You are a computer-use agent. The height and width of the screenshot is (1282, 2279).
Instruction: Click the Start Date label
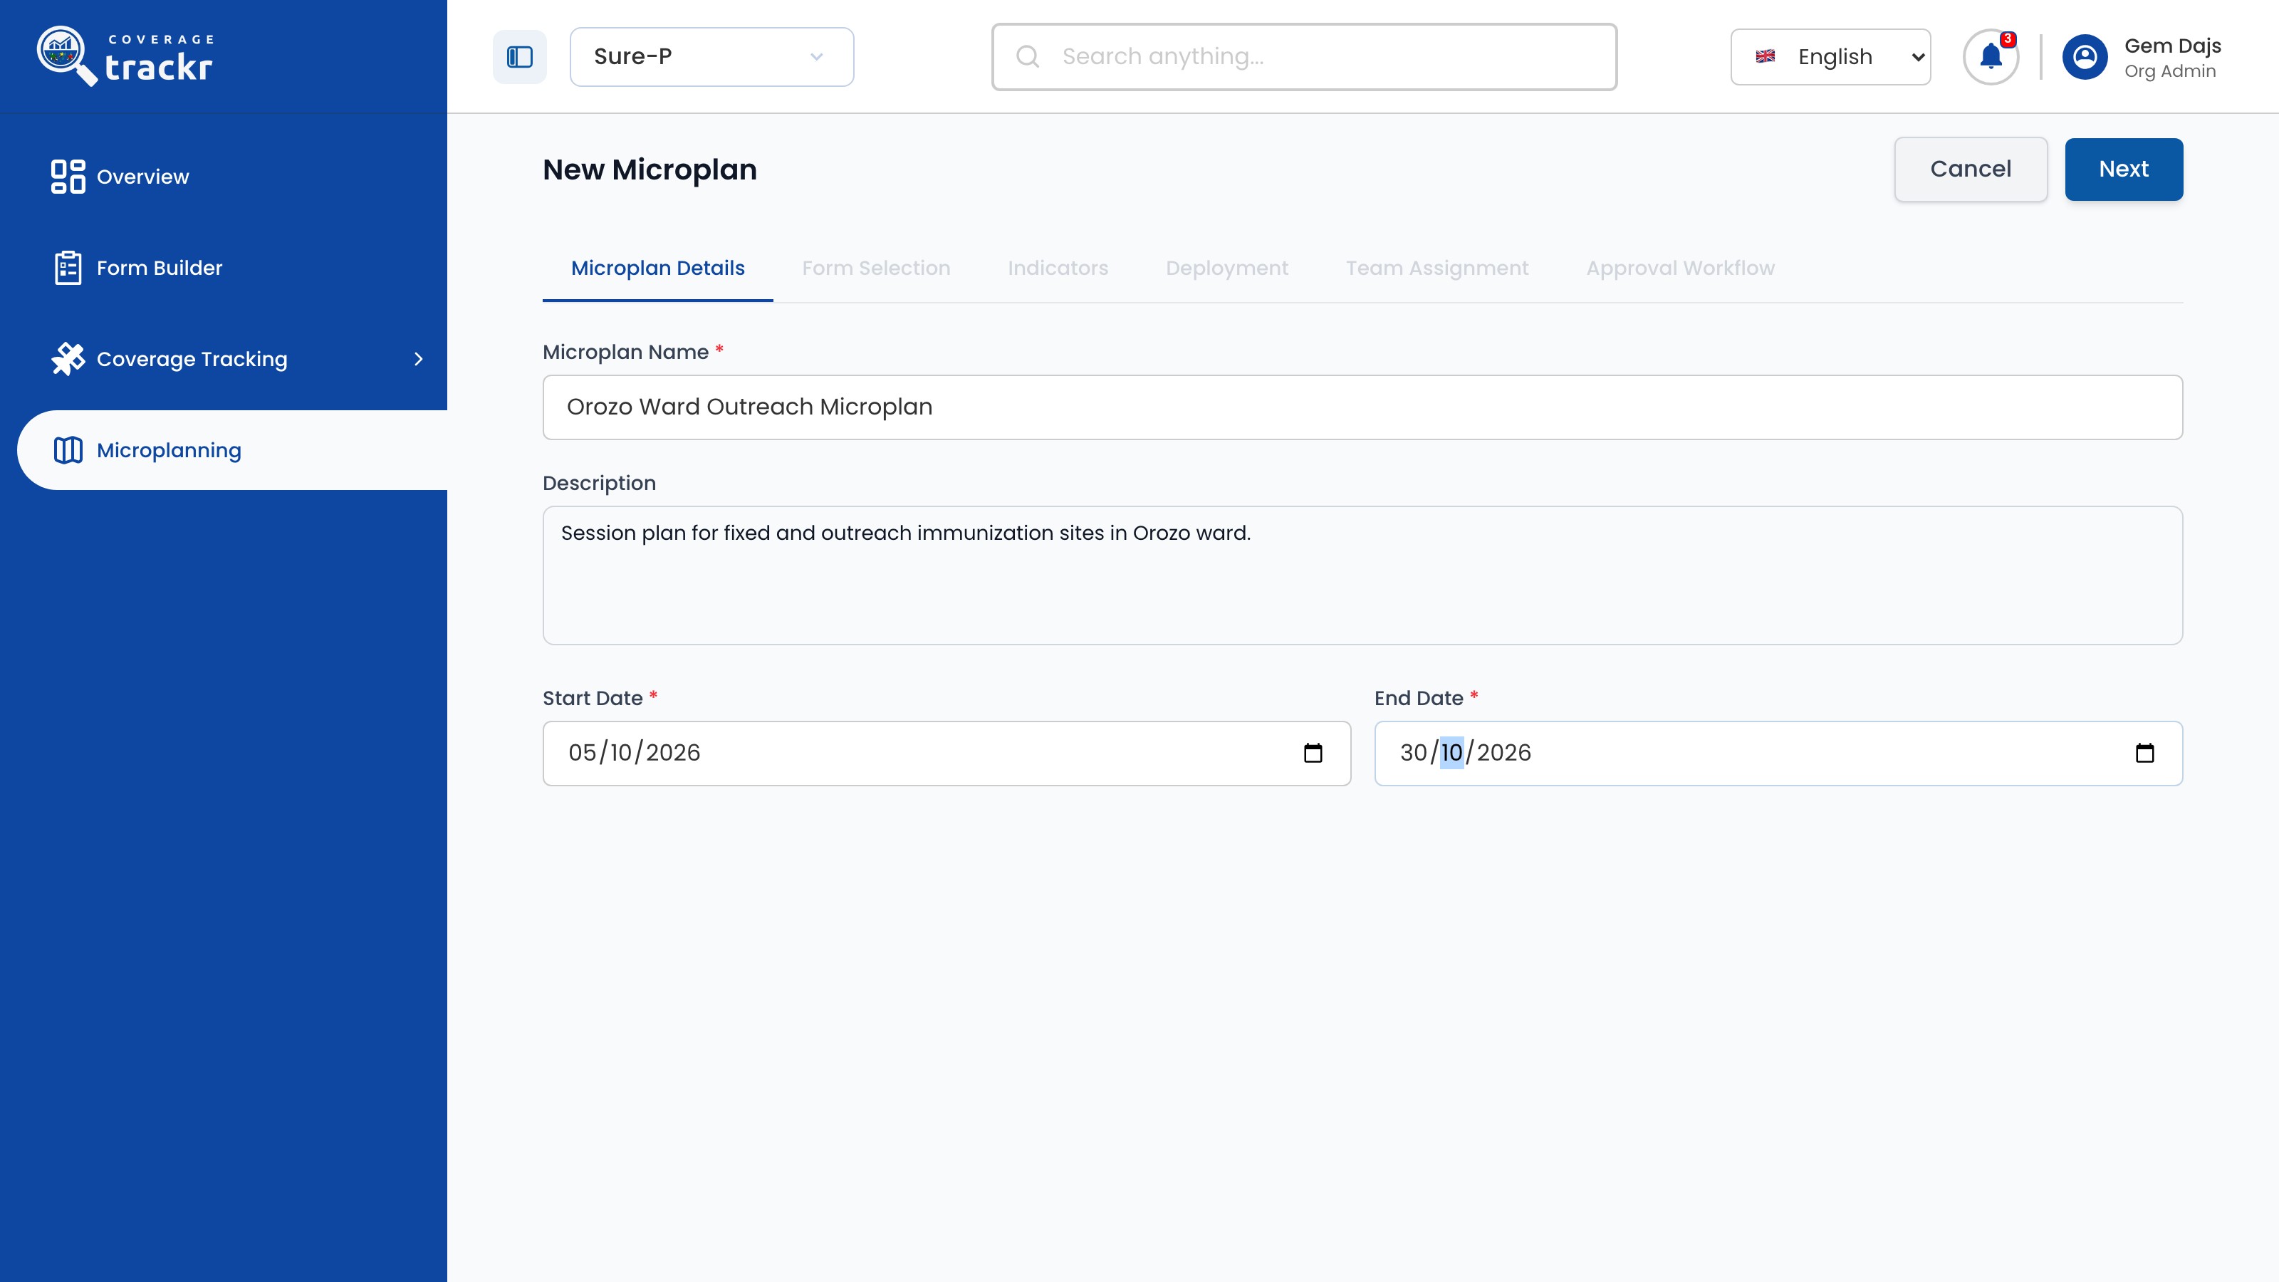[x=592, y=698]
